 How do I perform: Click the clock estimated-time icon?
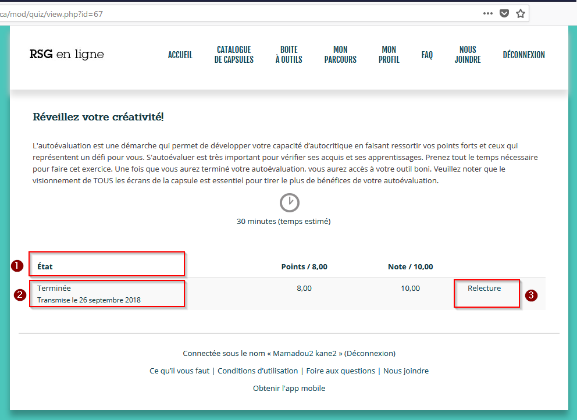289,202
